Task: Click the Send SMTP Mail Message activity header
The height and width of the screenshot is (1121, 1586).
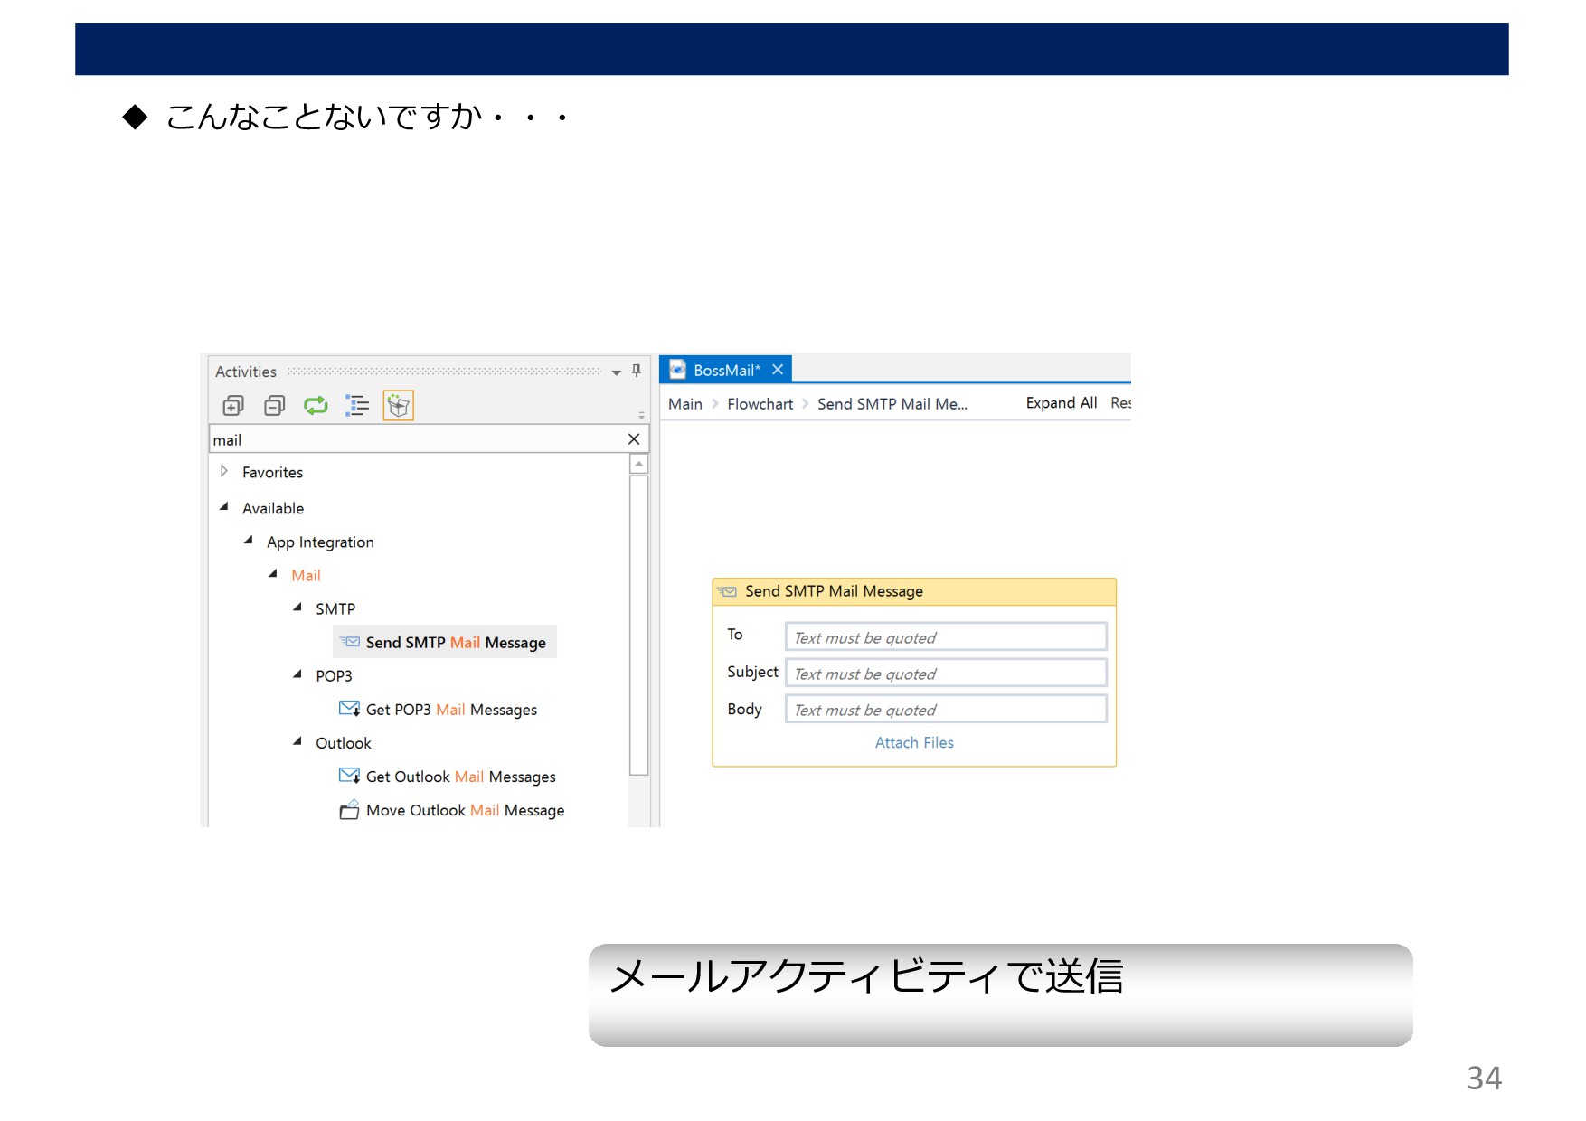Action: (914, 591)
